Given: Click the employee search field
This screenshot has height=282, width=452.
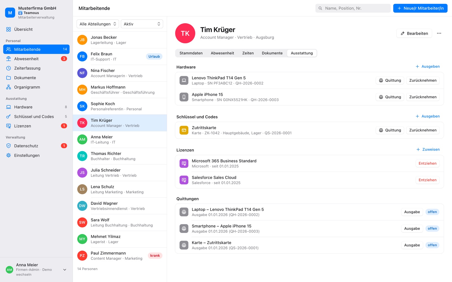Looking at the screenshot, I should pyautogui.click(x=353, y=8).
